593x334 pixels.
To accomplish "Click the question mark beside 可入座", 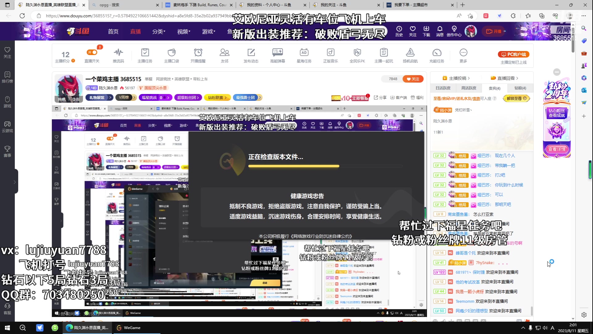I will point(494,98).
